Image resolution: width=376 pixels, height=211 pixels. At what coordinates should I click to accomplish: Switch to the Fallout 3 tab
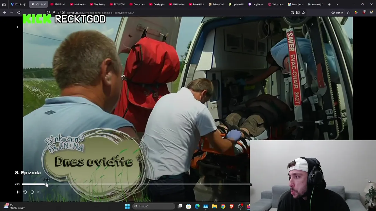click(216, 4)
